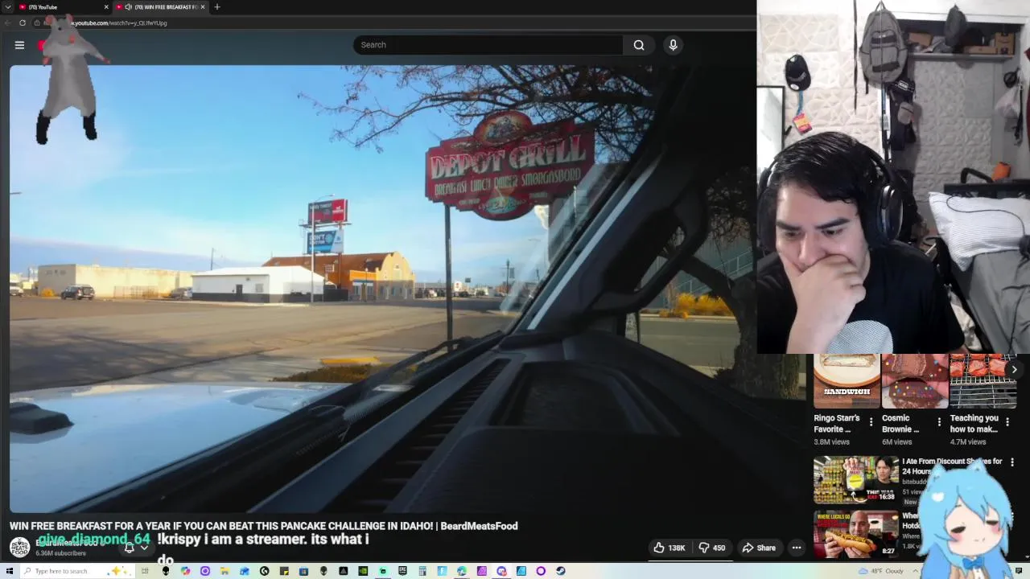
Task: Activate voice search microphone
Action: pyautogui.click(x=673, y=45)
